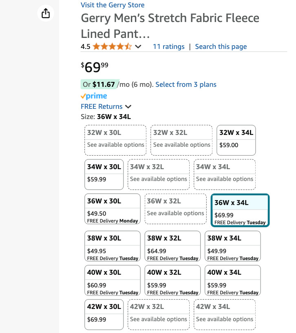Pick the 38W x 32L size
296x333 pixels.
click(172, 246)
